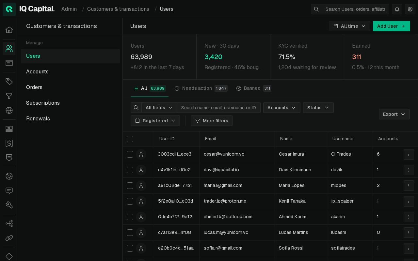This screenshot has height=261, width=418.
Task: Open the link chain icon in sidebar
Action: (9, 238)
